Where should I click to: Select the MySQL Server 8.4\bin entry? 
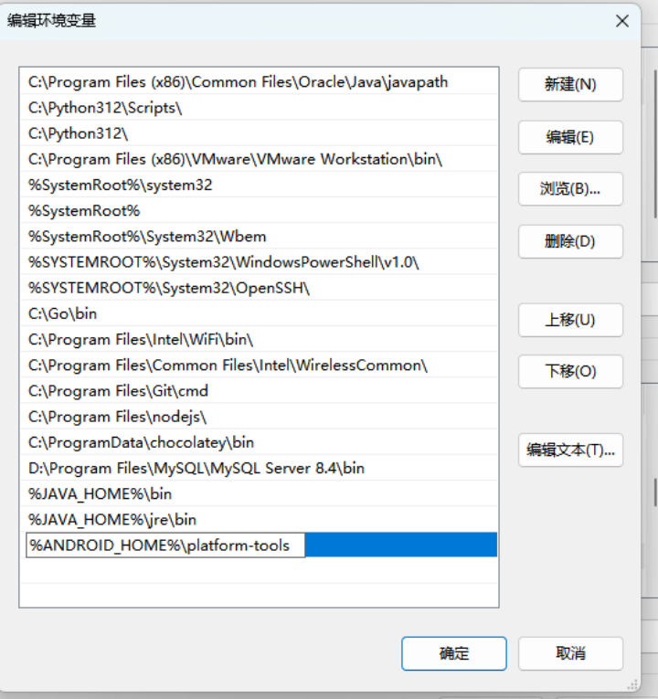[259, 468]
